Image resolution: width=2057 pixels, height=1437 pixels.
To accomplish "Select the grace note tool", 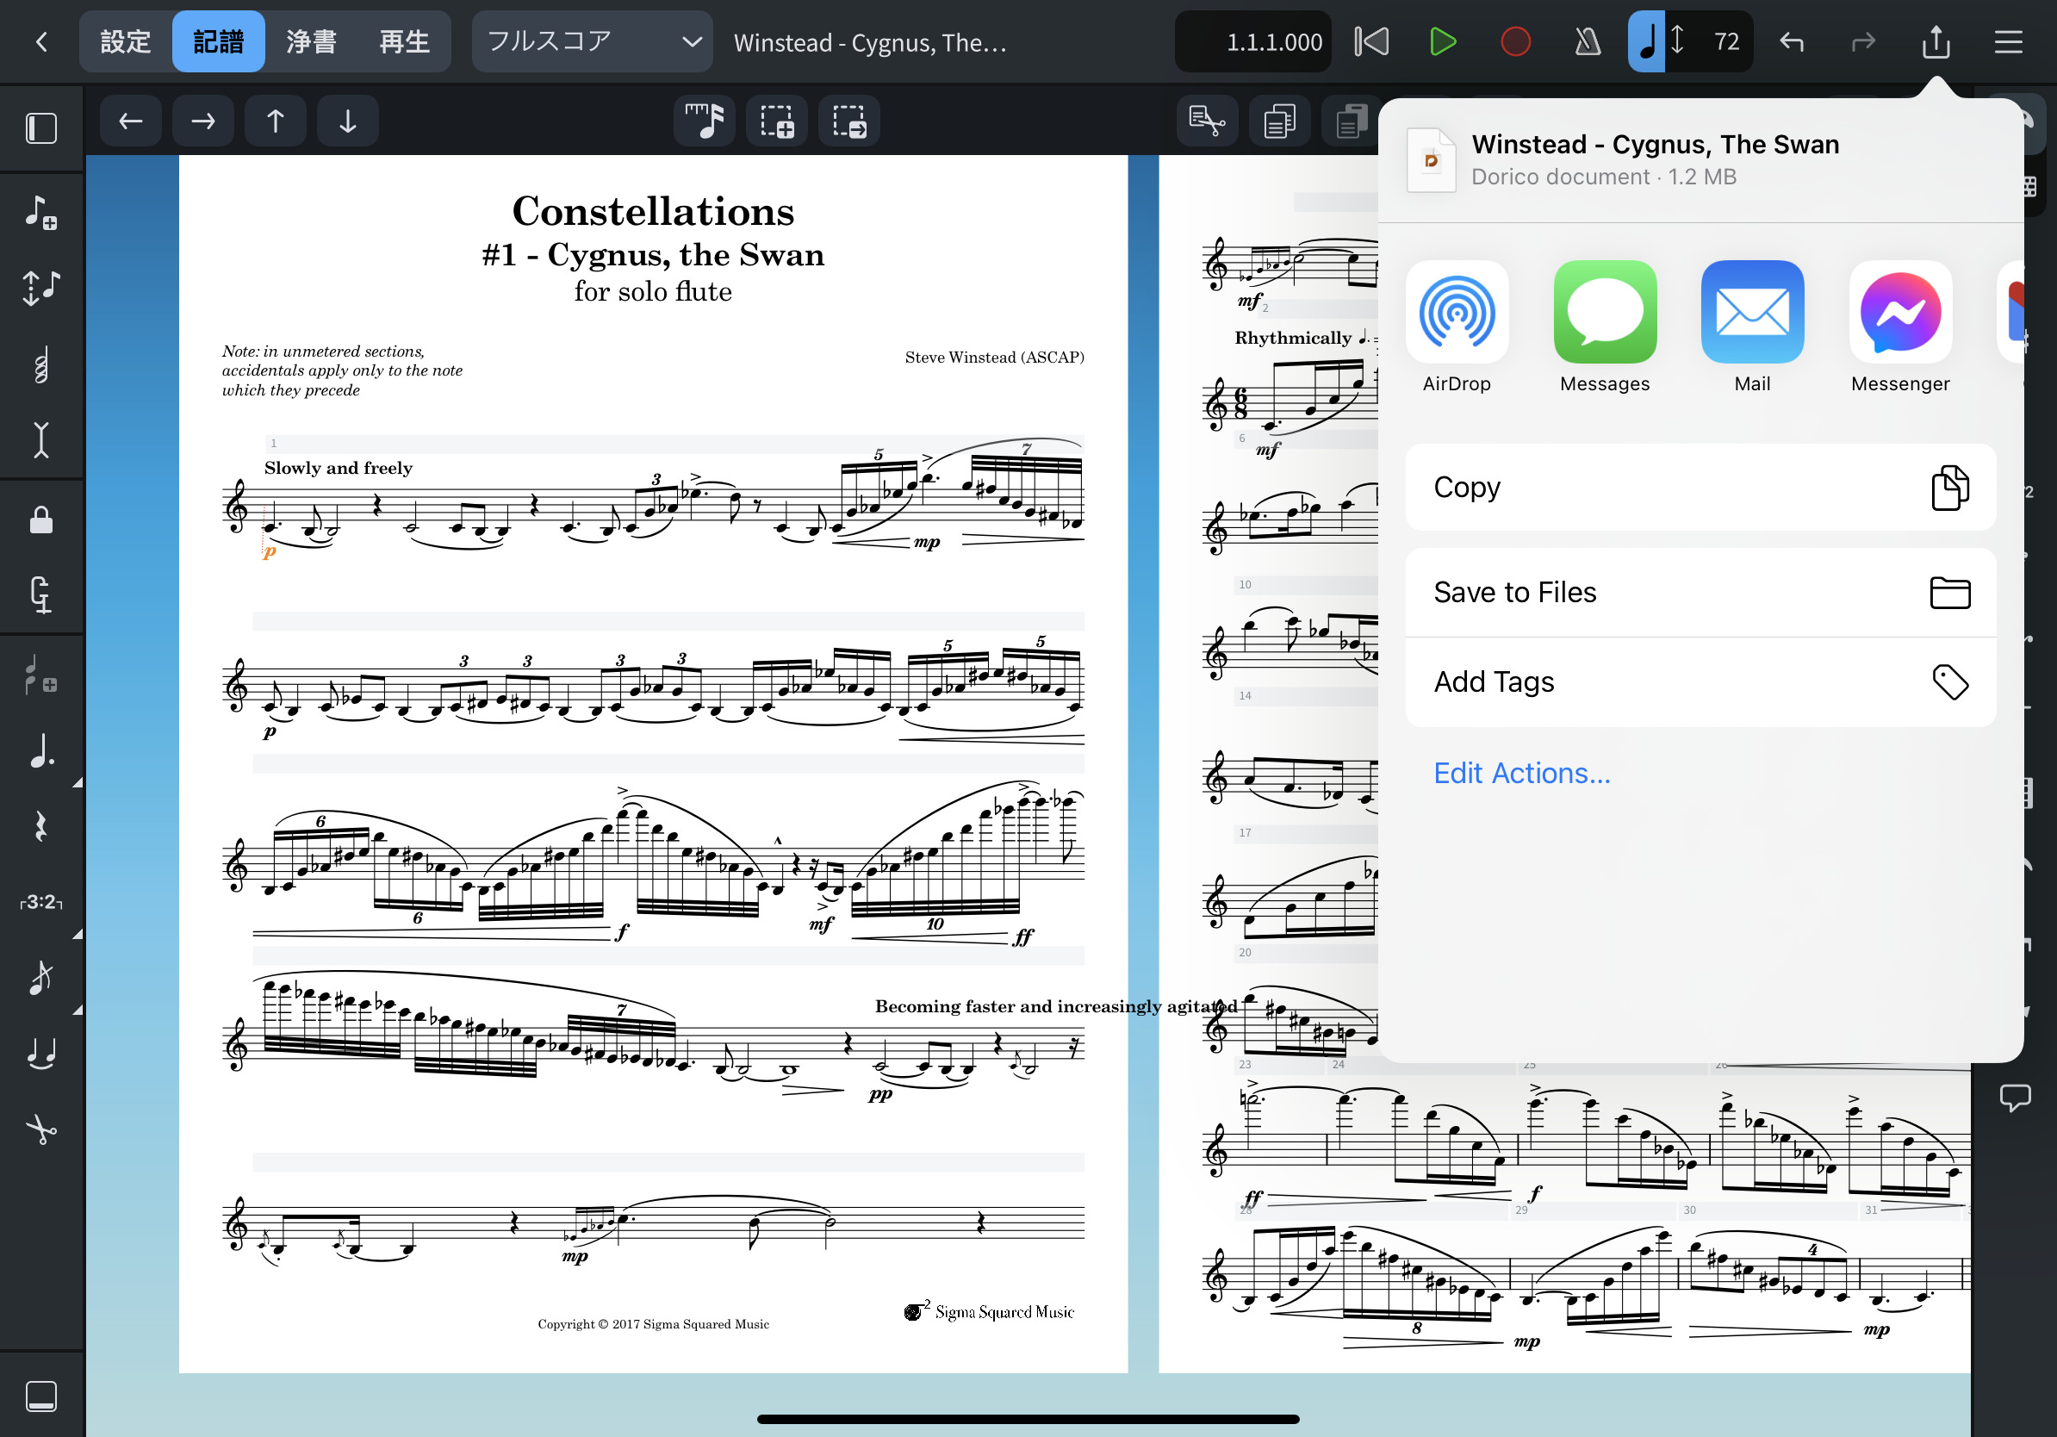I will pos(41,978).
